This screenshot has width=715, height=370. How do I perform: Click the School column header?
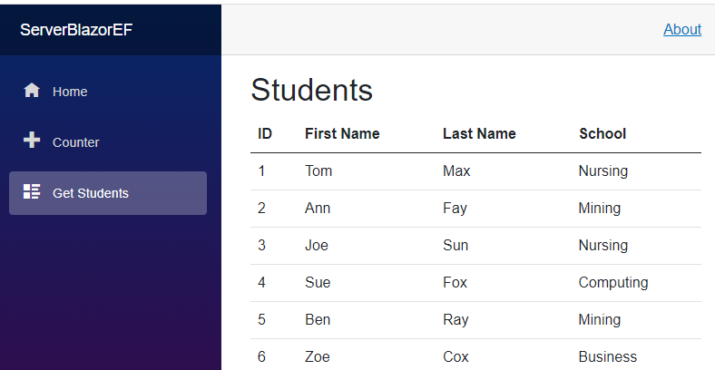pos(602,133)
